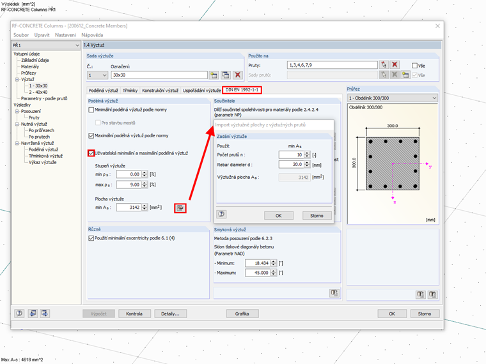
Task: Click new set icon in Sady prutů row
Action: point(405,75)
